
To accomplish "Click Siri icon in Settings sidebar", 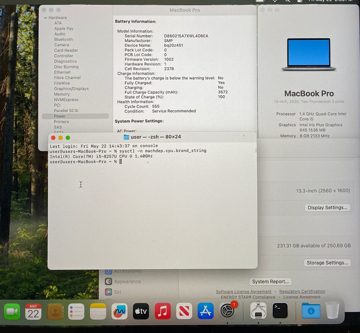I will click(x=109, y=292).
